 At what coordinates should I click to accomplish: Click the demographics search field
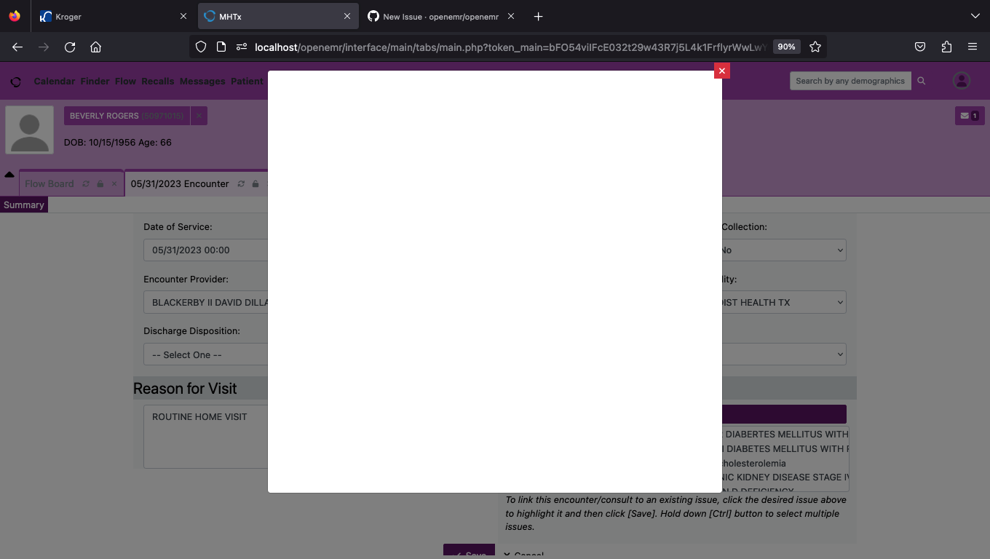[850, 81]
